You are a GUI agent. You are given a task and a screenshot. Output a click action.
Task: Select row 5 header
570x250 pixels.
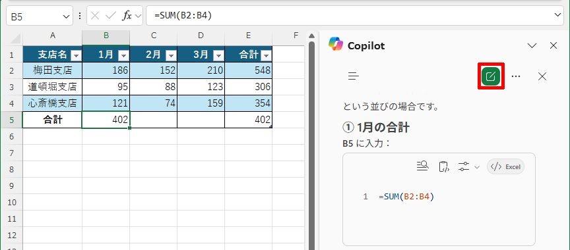click(x=12, y=120)
